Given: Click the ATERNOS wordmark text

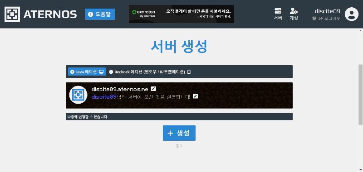Looking at the screenshot, I should pos(50,14).
